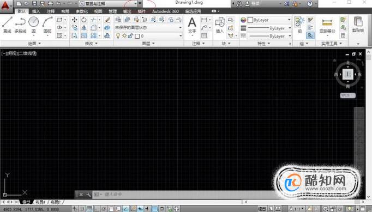Click the Rotate tool icon
372x212 pixels.
(x=84, y=20)
